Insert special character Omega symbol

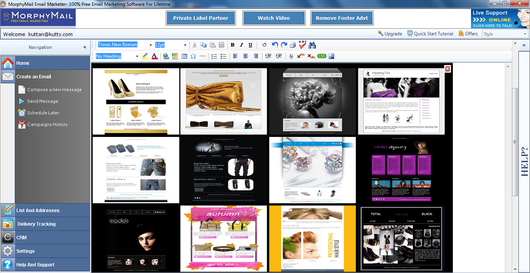pos(193,56)
